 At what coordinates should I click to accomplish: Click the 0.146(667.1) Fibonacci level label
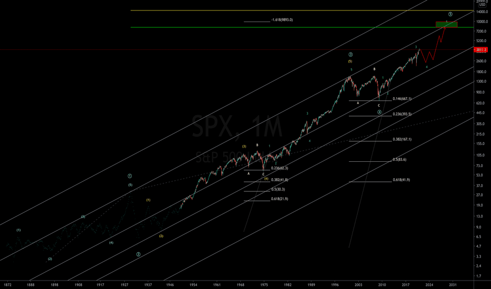tap(402, 99)
